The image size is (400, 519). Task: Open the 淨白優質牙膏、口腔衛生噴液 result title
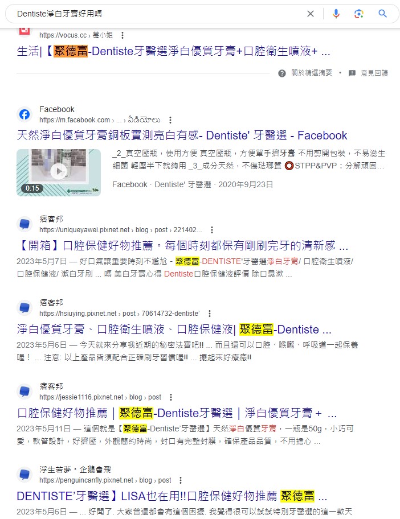[174, 329]
